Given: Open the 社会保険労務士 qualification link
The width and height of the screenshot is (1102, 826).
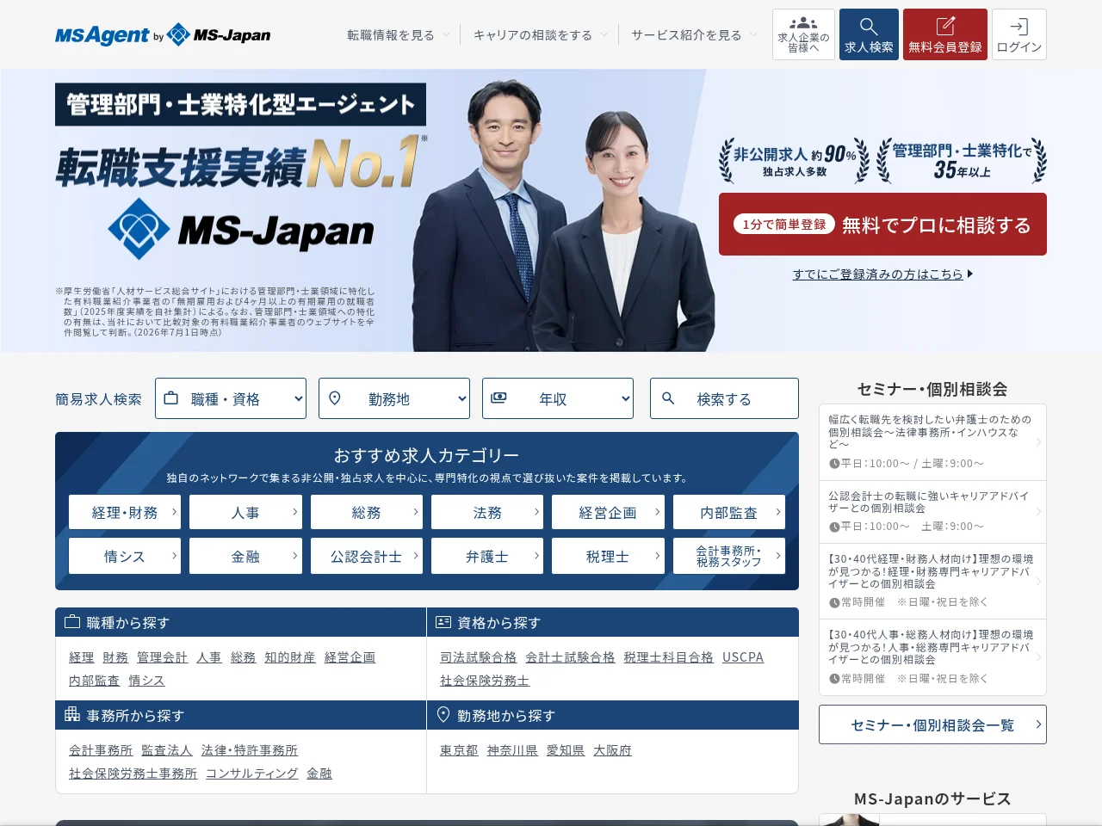Looking at the screenshot, I should 485,681.
